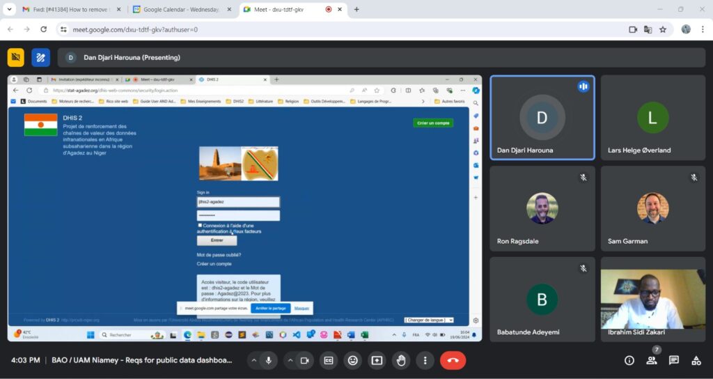Select Ron Ragsdale participant tile
Viewport: 713px width, 379px height.
coord(542,208)
